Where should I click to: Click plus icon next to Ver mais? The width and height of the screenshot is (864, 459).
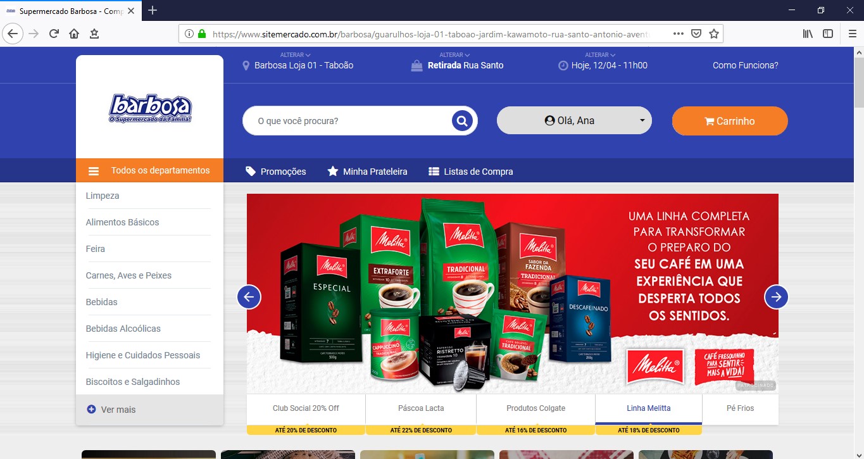[x=91, y=410]
